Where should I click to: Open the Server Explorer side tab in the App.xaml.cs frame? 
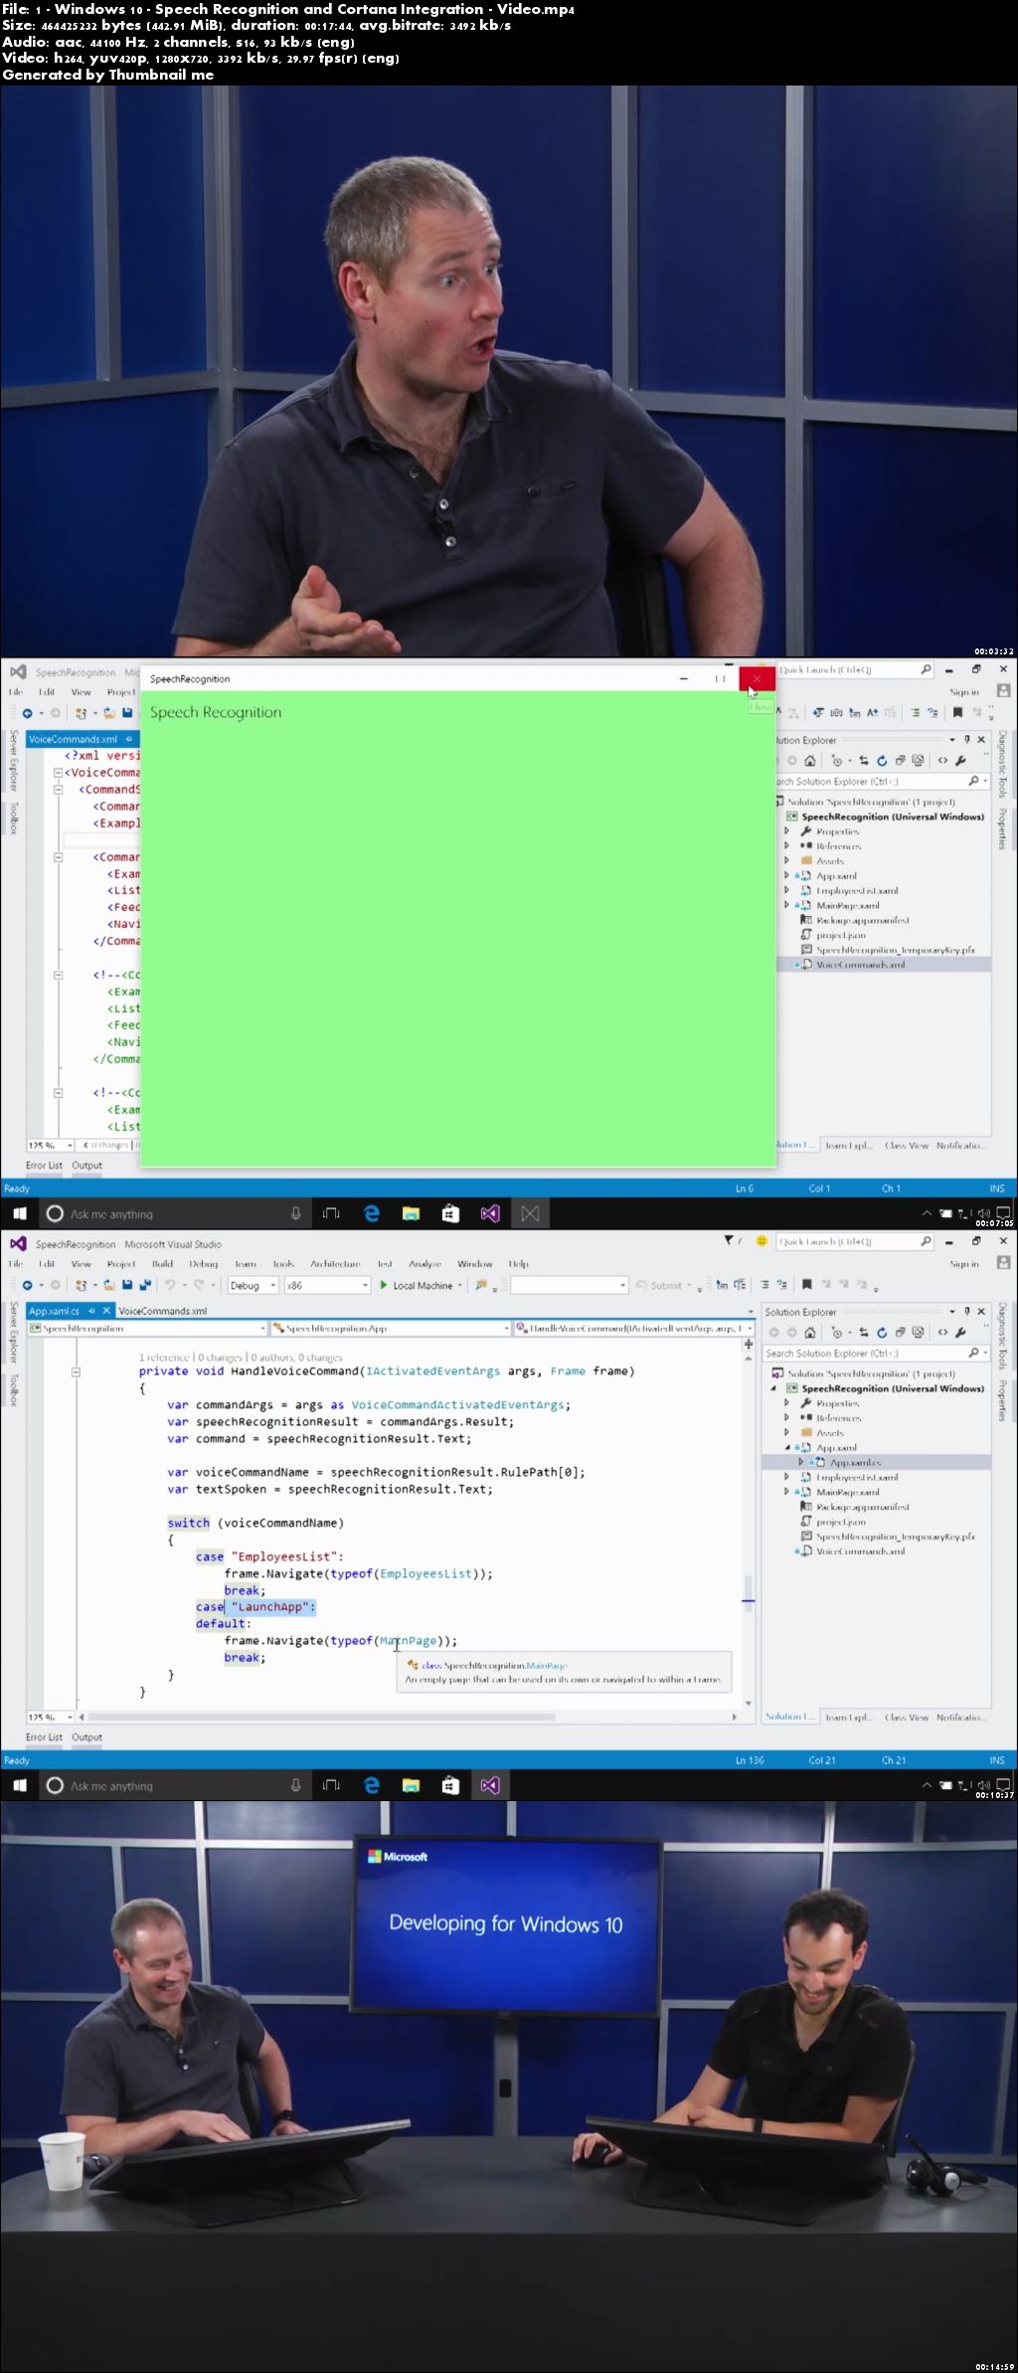click(14, 1333)
